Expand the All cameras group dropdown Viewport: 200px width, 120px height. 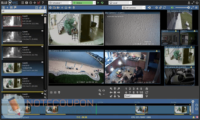coord(134,8)
